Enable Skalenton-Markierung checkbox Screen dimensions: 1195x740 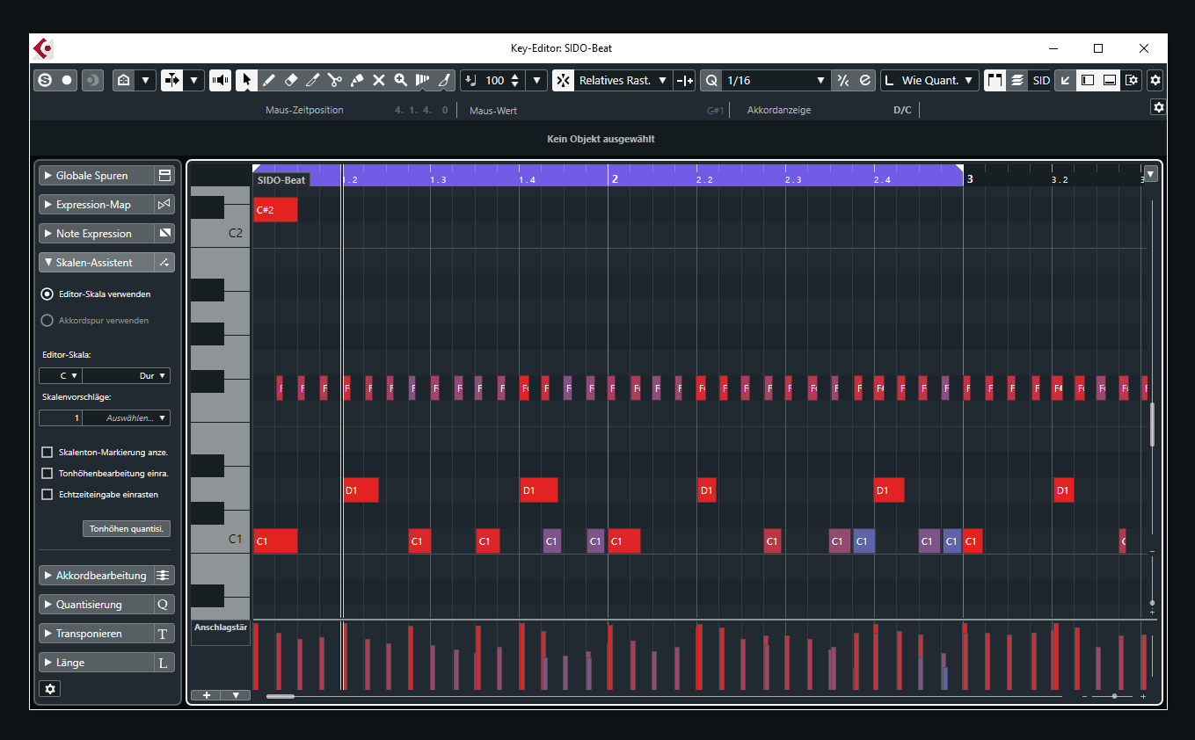pyautogui.click(x=47, y=452)
